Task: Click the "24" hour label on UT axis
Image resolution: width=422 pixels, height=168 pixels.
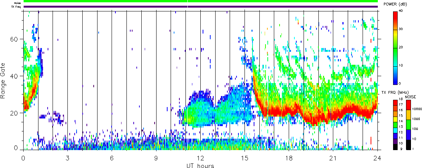Action: pos(377,158)
